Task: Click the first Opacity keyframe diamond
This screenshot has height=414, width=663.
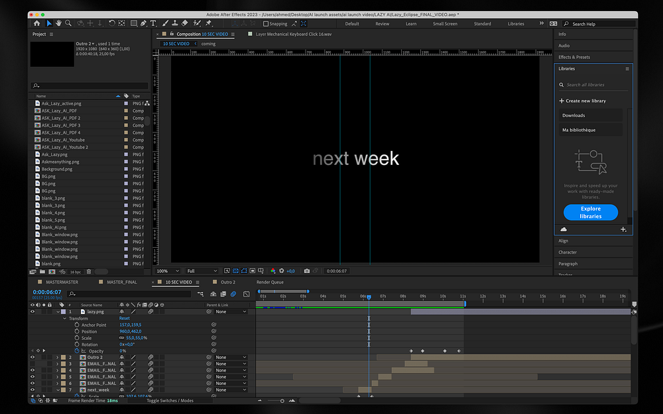Action: point(411,351)
